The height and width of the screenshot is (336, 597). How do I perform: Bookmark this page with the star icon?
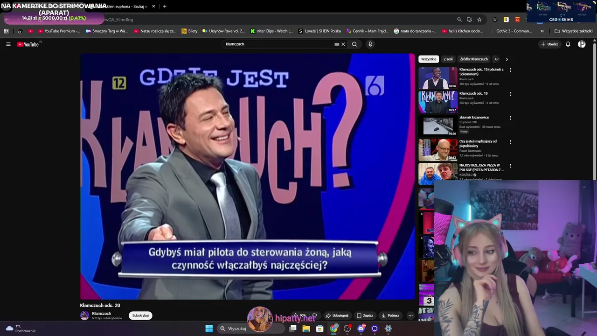[479, 20]
